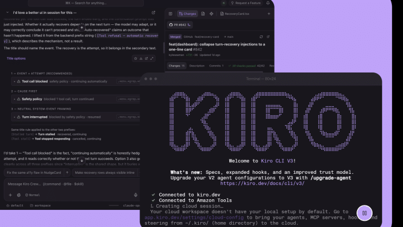Click 'Connected to Amazon Tools' terminal line
403x227 pixels.
coord(195,200)
